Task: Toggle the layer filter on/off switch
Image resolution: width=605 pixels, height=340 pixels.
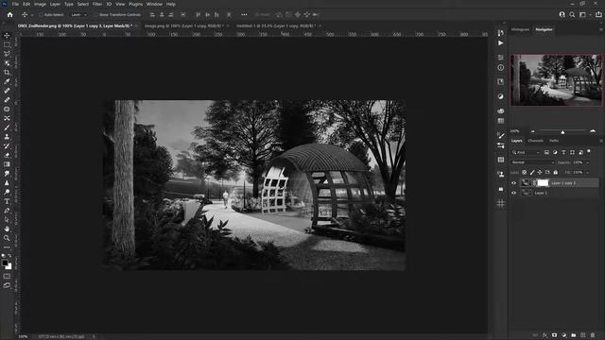Action: 589,151
